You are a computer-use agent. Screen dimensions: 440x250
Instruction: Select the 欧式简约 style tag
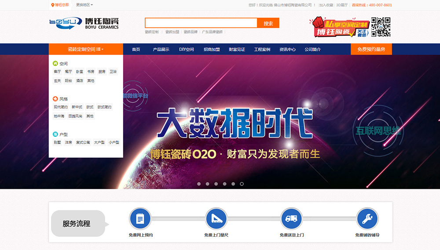pyautogui.click(x=104, y=107)
